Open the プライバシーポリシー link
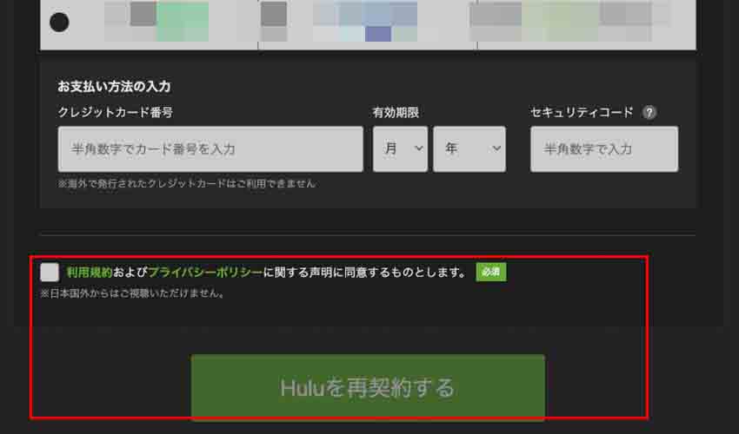Image resolution: width=739 pixels, height=434 pixels. click(x=205, y=272)
